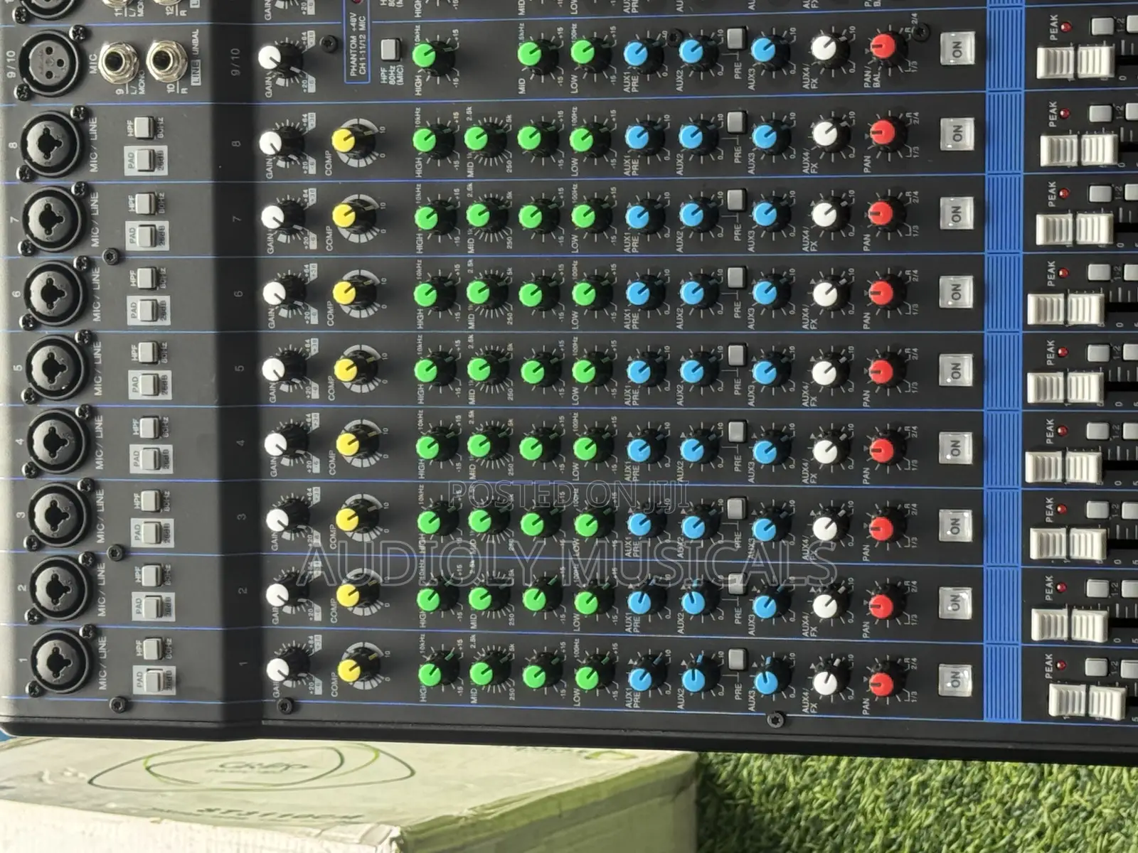Toggle the channel 7 PAD switch
The image size is (1138, 853).
[x=146, y=235]
